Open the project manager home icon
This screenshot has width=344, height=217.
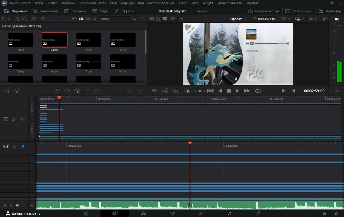pos(324,214)
